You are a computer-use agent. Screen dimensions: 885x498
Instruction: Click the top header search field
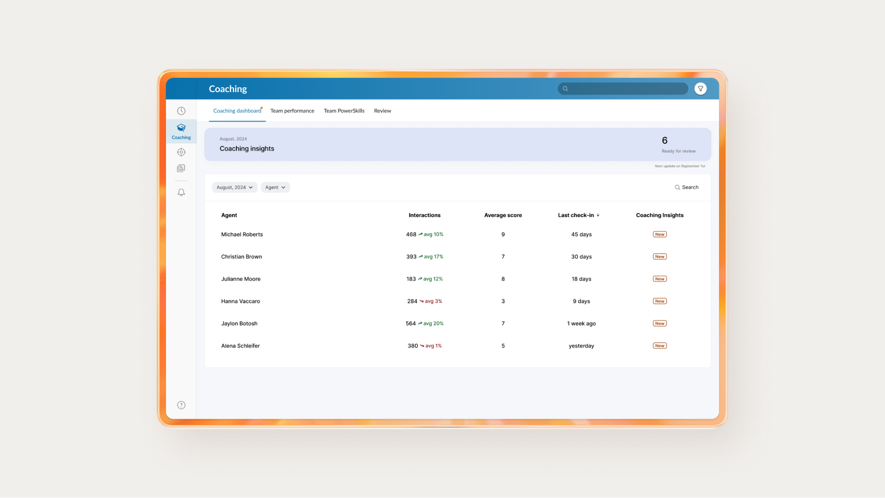622,89
